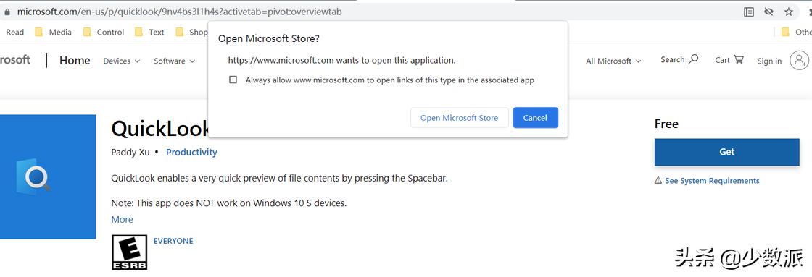The width and height of the screenshot is (812, 277).
Task: Open the reader mode icon in address bar
Action: coord(749,12)
